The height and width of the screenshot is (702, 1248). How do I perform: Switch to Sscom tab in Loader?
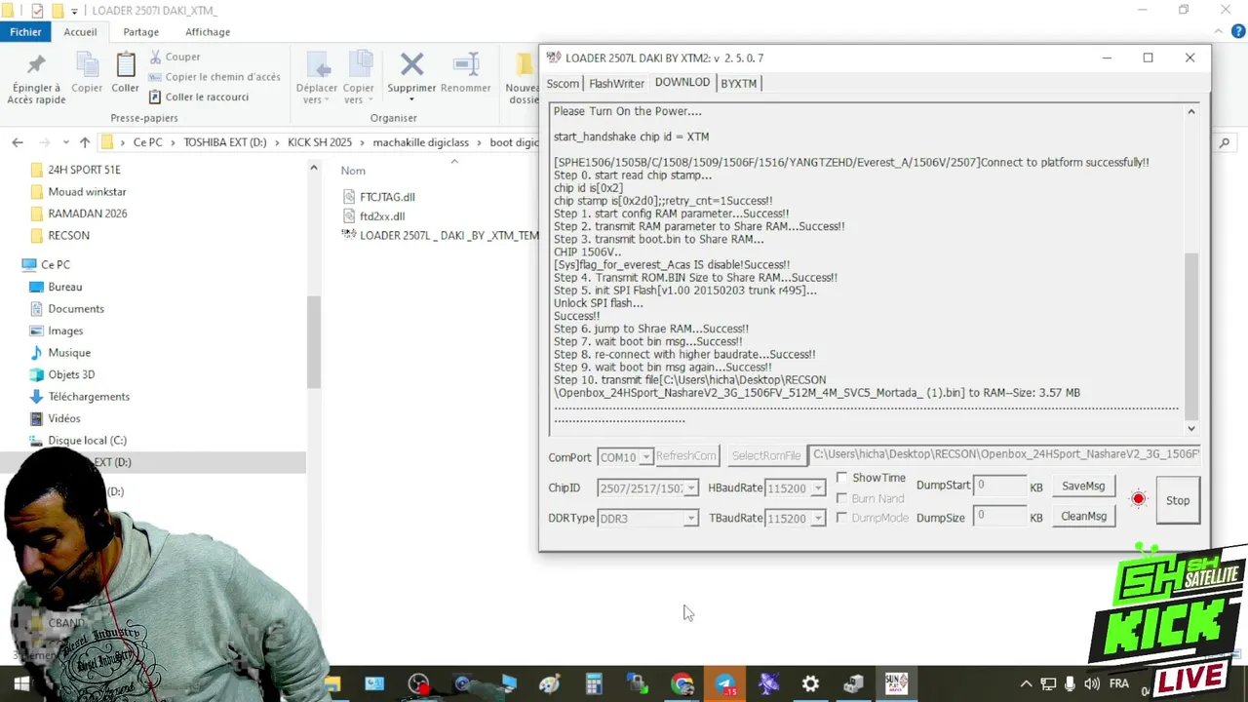click(563, 84)
